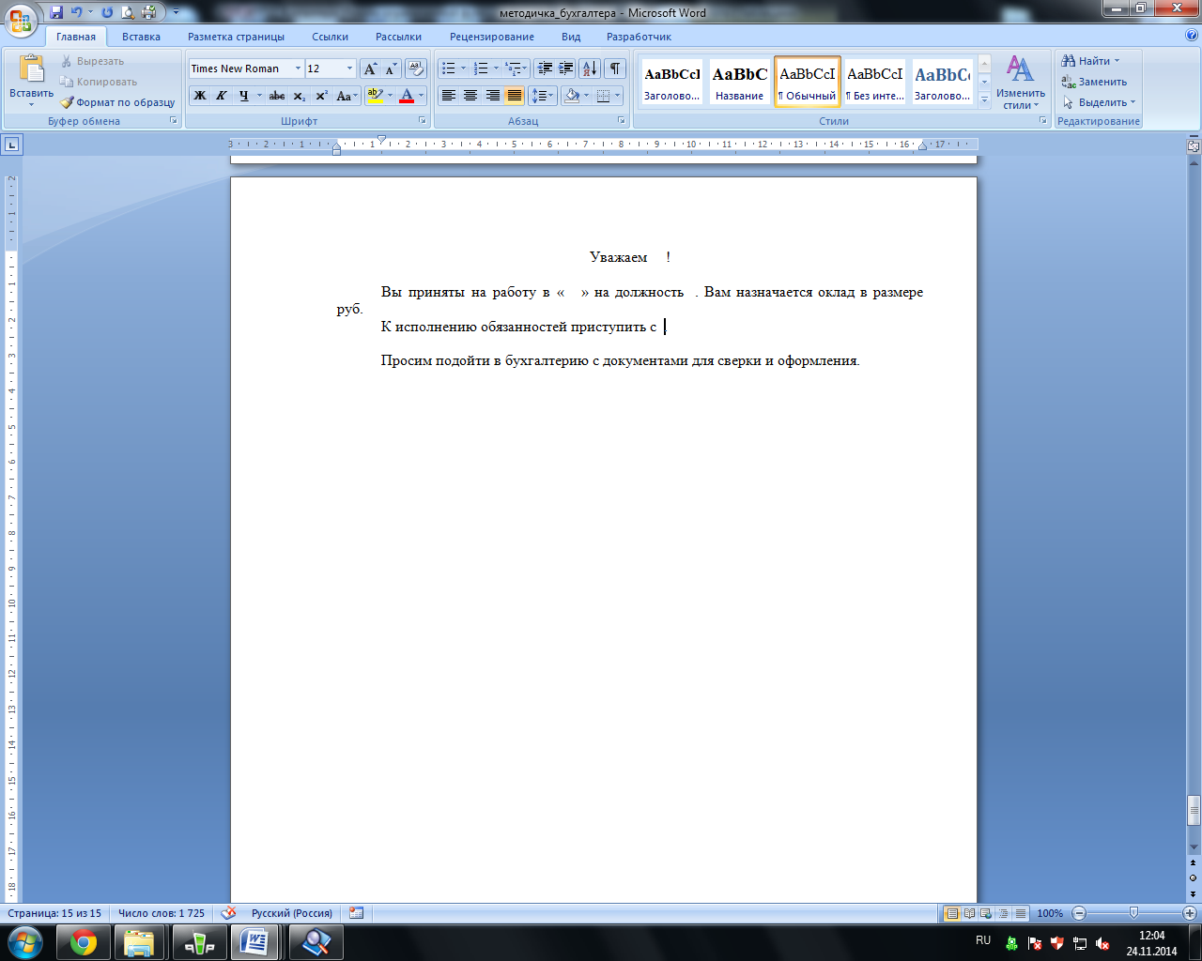Viewport: 1202px width, 961px height.
Task: Toggle strikethrough formatting
Action: [277, 96]
